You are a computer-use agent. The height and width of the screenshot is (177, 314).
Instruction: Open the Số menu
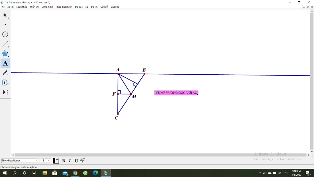pyautogui.click(x=87, y=7)
